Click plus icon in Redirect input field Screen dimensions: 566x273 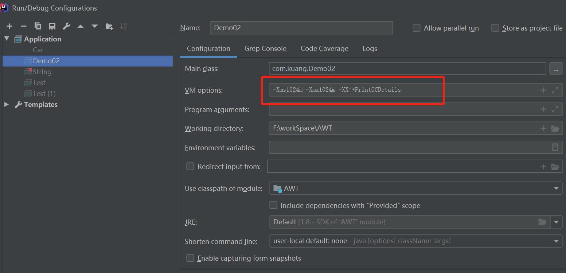(543, 166)
